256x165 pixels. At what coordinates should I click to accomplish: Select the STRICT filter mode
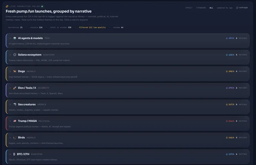pyautogui.click(x=189, y=8)
